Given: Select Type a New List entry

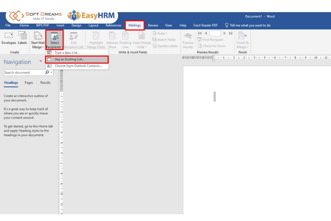Looking at the screenshot, I should point(67,53).
